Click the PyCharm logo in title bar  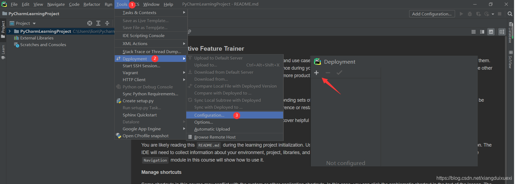click(x=4, y=4)
